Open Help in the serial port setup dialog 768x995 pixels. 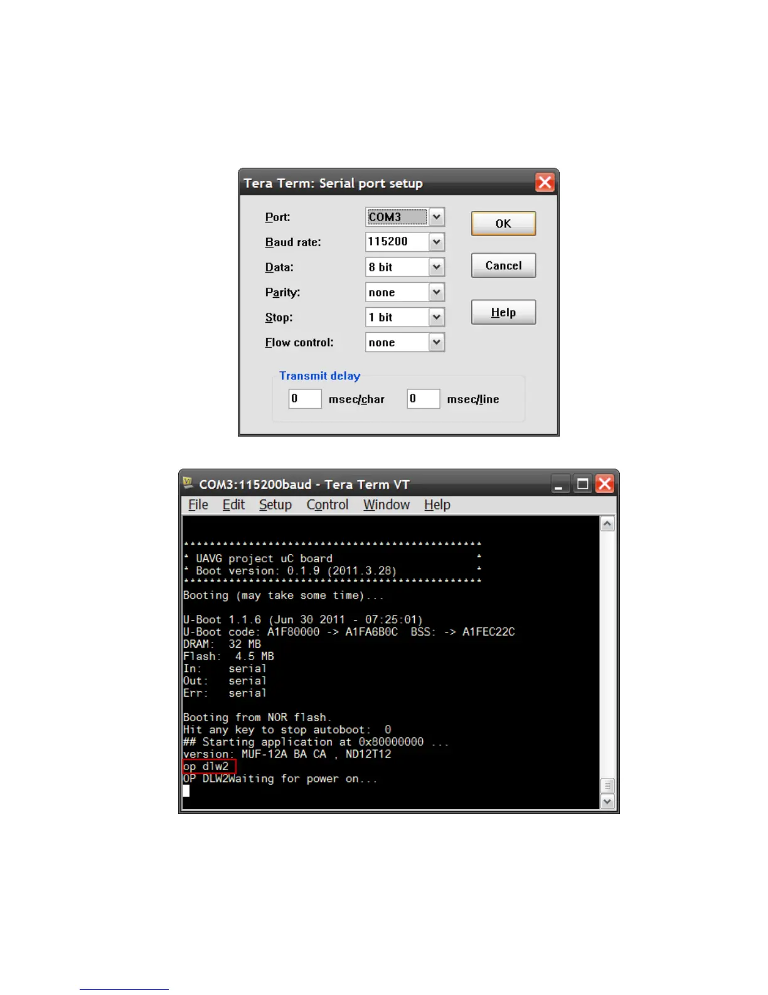pos(503,312)
